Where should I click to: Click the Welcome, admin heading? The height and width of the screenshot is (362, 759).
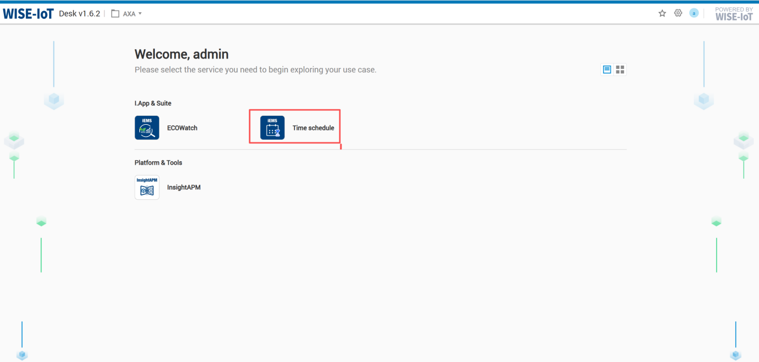point(181,54)
